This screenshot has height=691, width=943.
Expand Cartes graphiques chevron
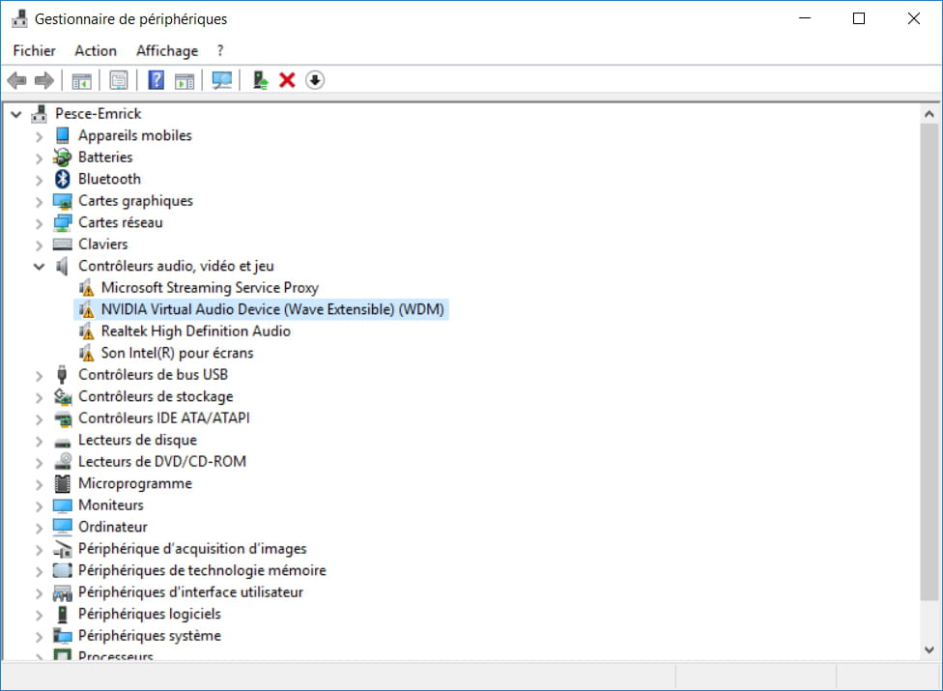39,201
